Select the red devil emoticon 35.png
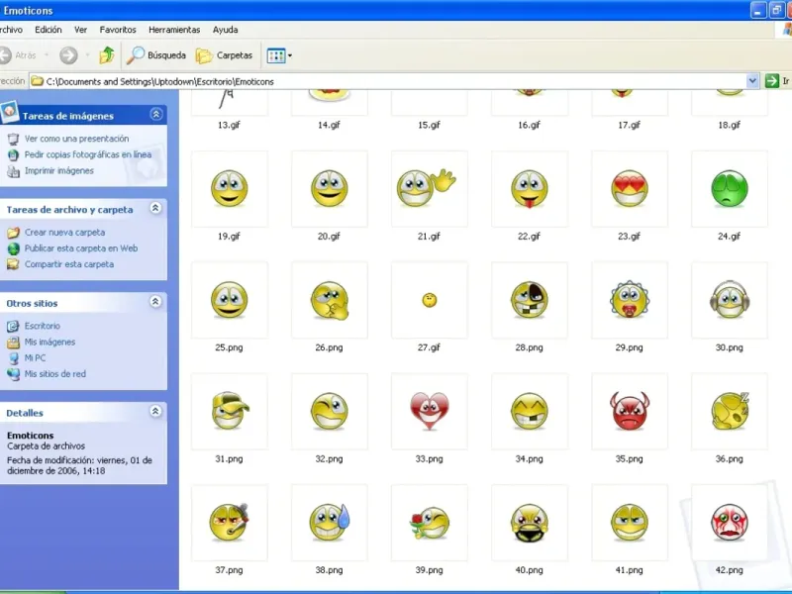Viewport: 792px width, 594px height. tap(630, 411)
